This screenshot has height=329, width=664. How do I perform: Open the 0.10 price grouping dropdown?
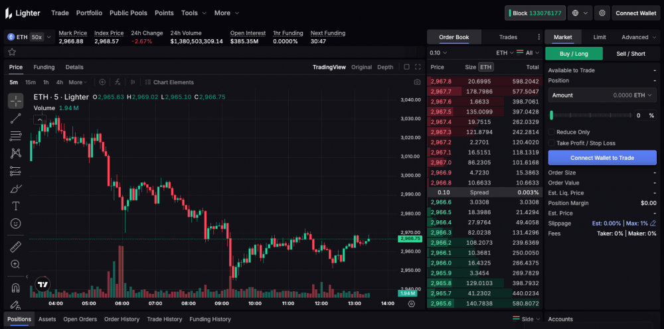click(x=438, y=52)
